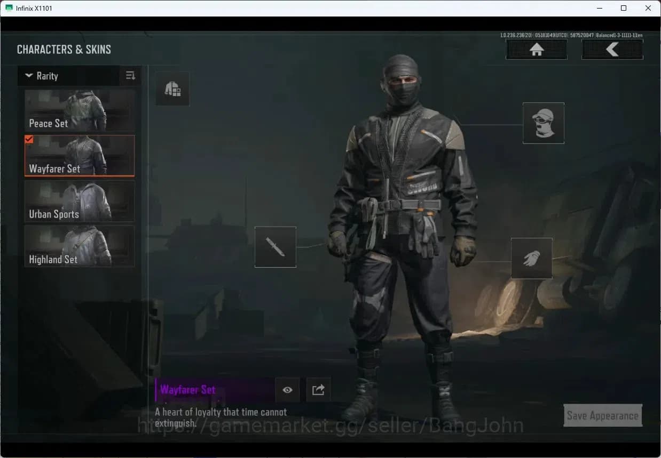This screenshot has height=458, width=661.
Task: Toggle the Wayfarer Set equipped checkmark
Action: [x=29, y=139]
